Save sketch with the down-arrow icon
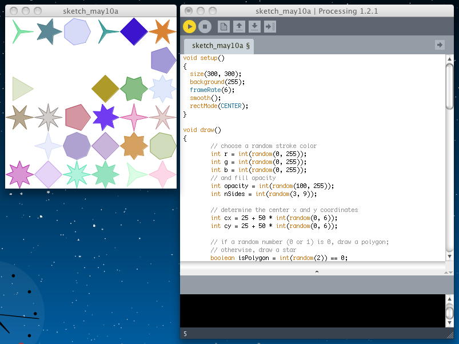The image size is (459, 344). tap(255, 26)
